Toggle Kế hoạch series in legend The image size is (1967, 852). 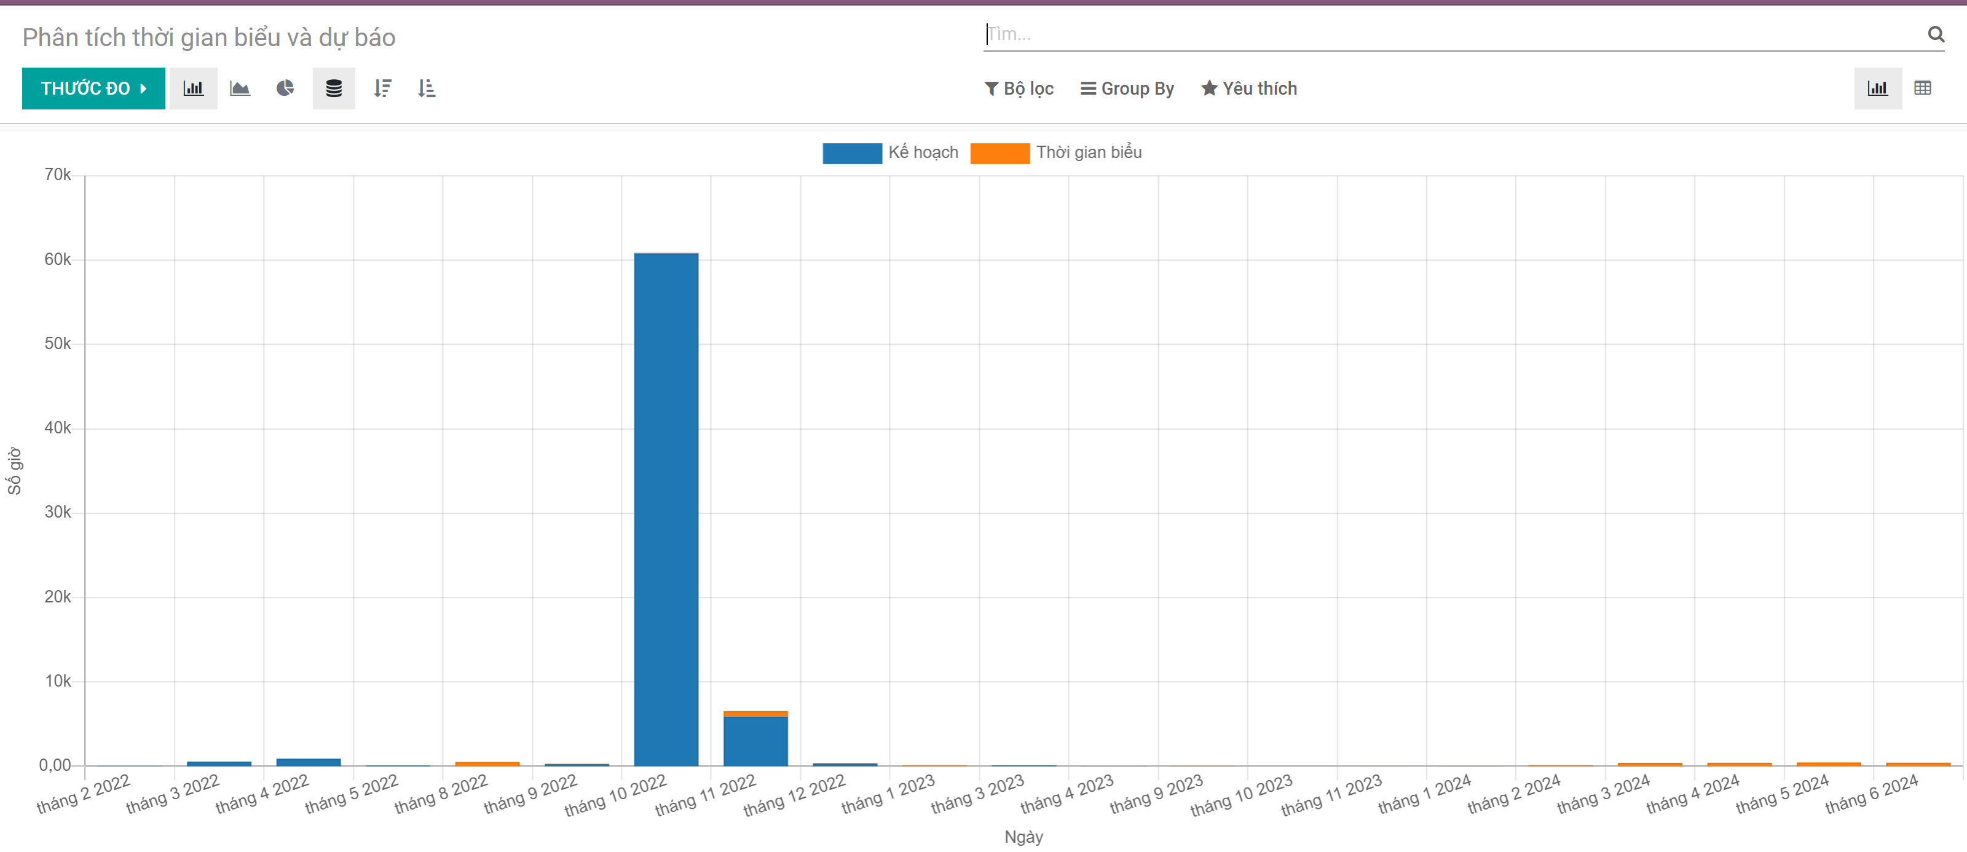point(923,152)
